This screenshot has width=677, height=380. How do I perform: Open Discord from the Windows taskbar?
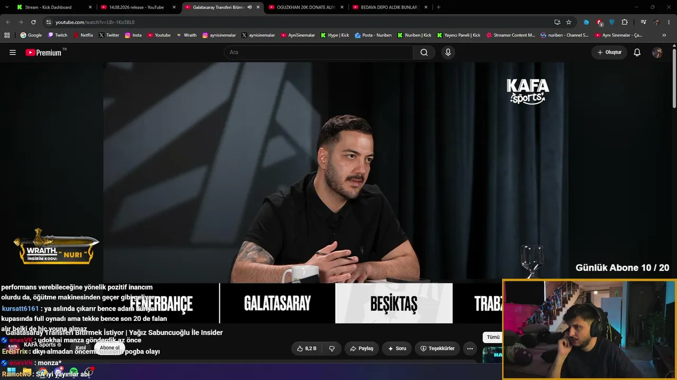58,372
